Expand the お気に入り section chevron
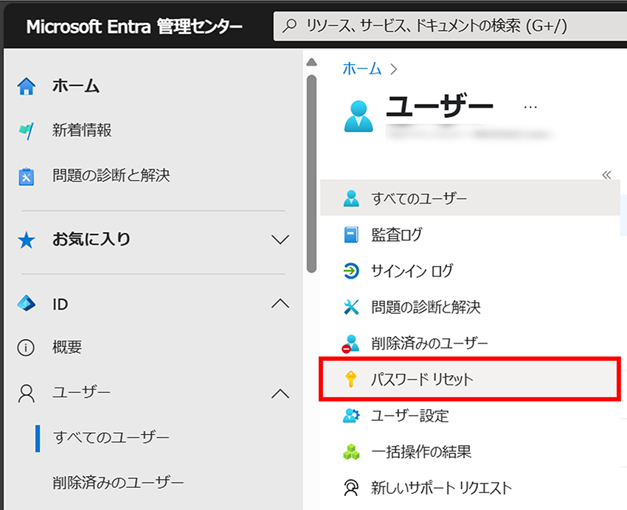Image resolution: width=627 pixels, height=510 pixels. tap(280, 240)
